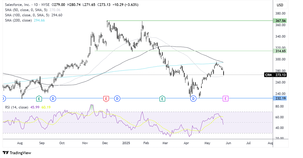Click 60.00 on the RSI axis
Screen dimensions: 303x158
tap(279, 117)
